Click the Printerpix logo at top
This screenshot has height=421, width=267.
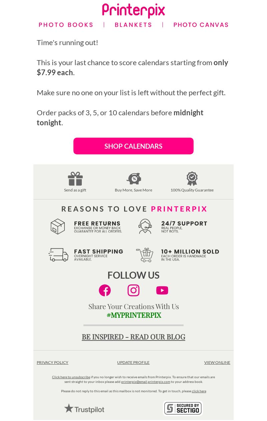tap(133, 11)
